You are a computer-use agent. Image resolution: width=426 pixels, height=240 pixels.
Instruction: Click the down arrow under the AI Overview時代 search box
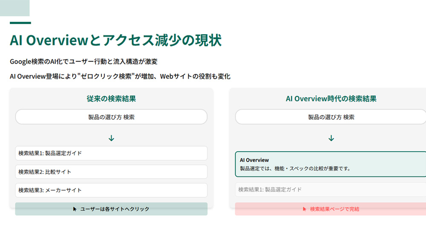[331, 138]
